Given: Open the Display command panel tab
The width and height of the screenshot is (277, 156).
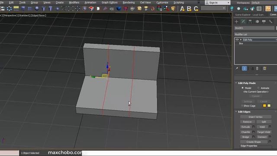Looking at the screenshot, I should [x=264, y=22].
